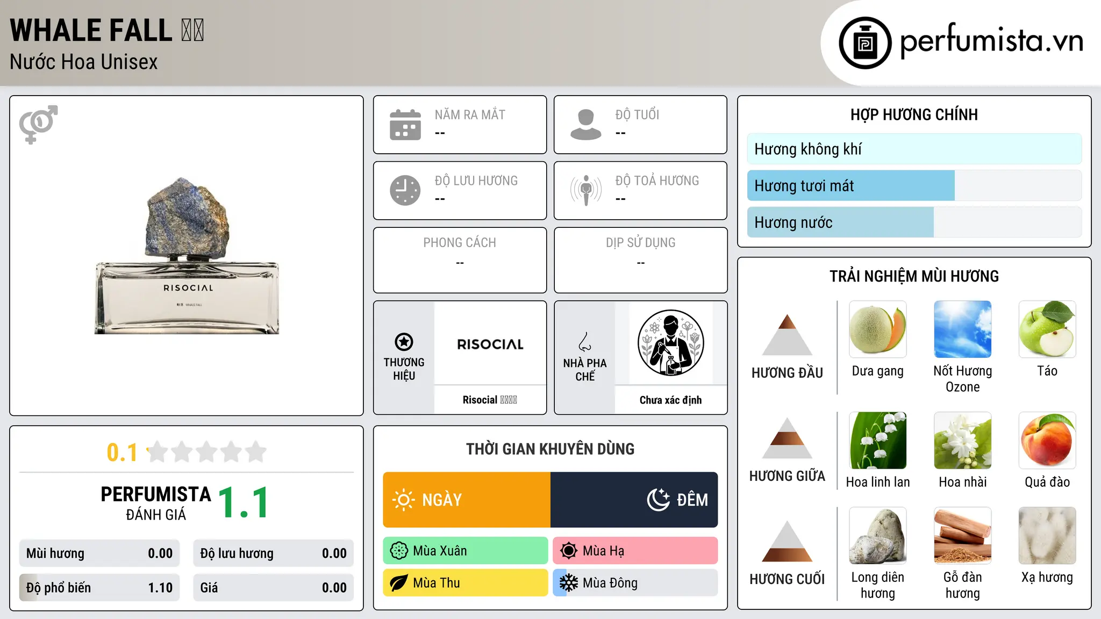This screenshot has height=619, width=1101.
Task: Open the Dưa gang note image
Action: [x=878, y=329]
